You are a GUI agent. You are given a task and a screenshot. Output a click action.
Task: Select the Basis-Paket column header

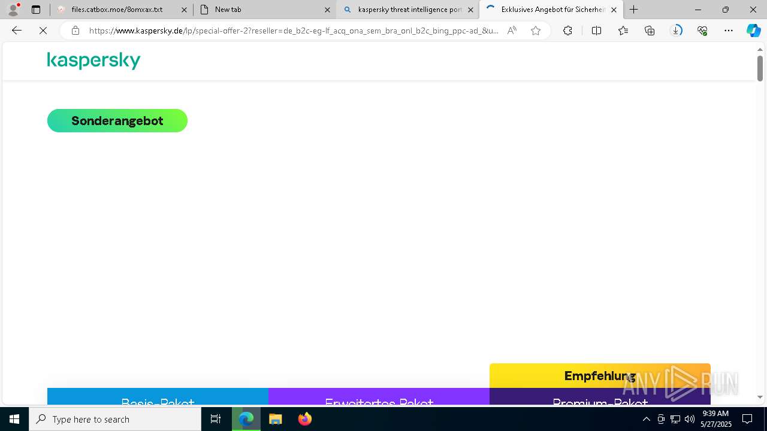point(158,396)
